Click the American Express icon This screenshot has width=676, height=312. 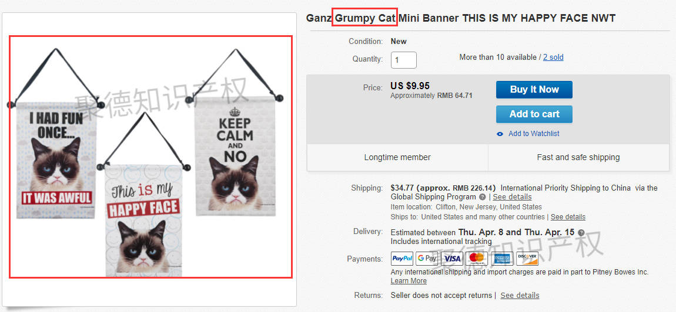coord(502,259)
